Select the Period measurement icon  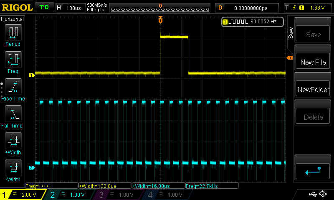click(13, 32)
